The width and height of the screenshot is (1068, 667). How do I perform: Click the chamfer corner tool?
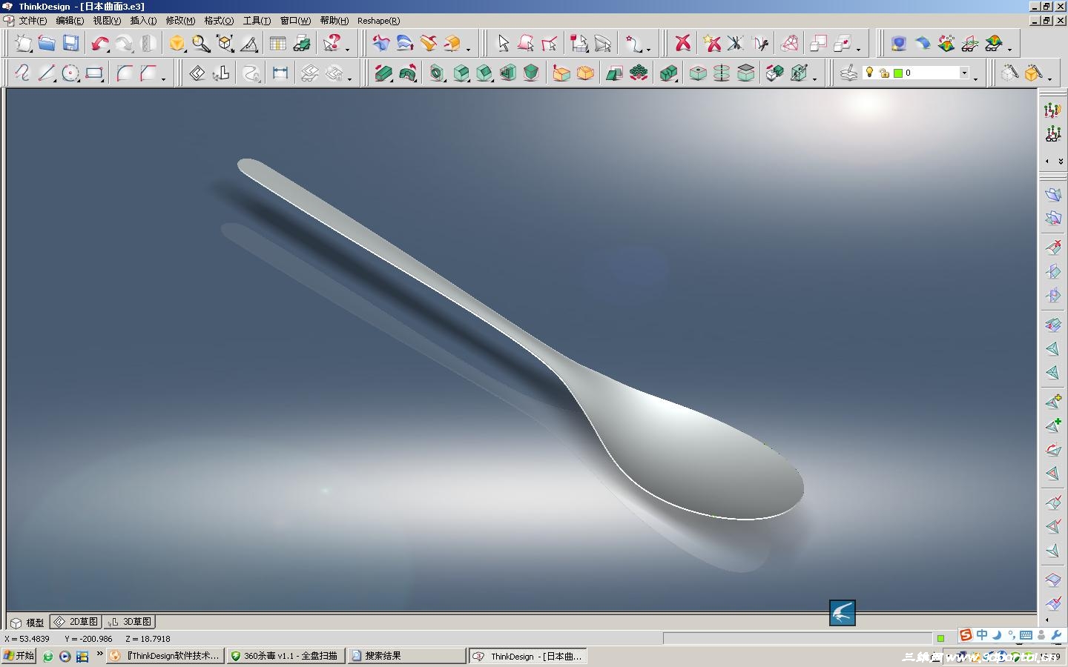[148, 73]
